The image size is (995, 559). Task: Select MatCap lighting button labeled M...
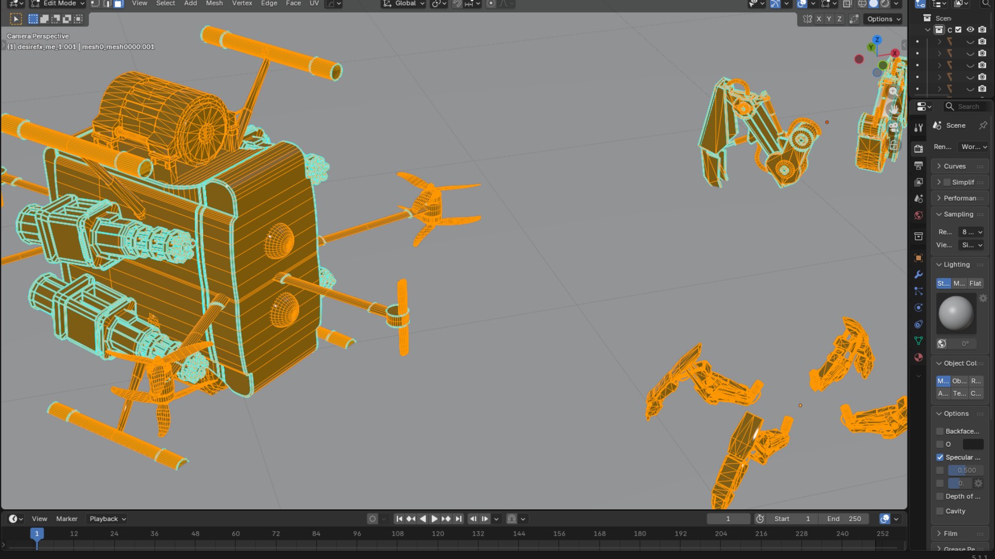tap(959, 283)
